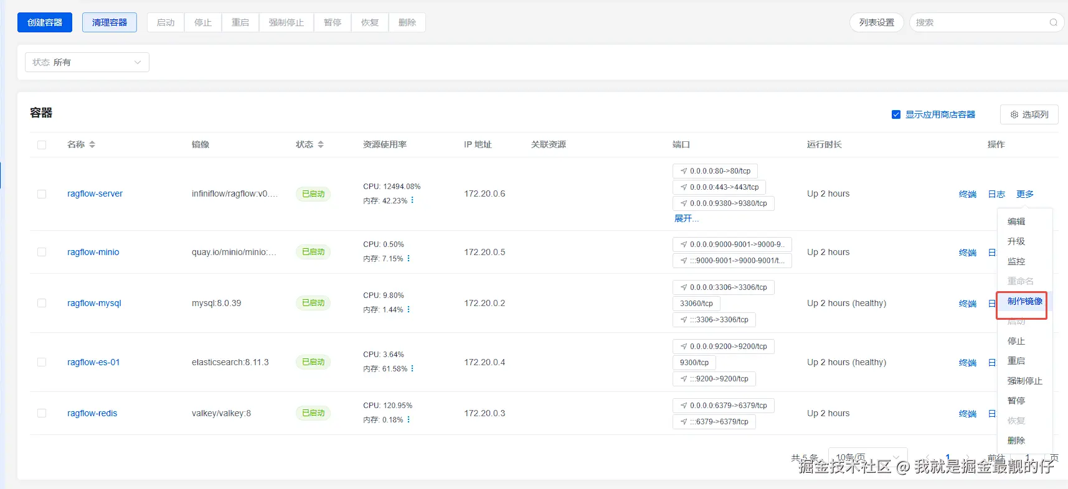Screen dimensions: 1068x489
Task: Choose 重启 in the more menu
Action: point(1016,361)
